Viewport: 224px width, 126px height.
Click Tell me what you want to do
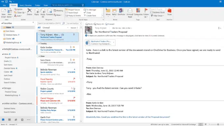click(x=68, y=5)
